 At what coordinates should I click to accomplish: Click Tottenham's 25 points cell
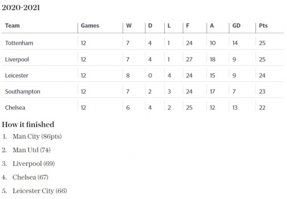[x=262, y=43]
